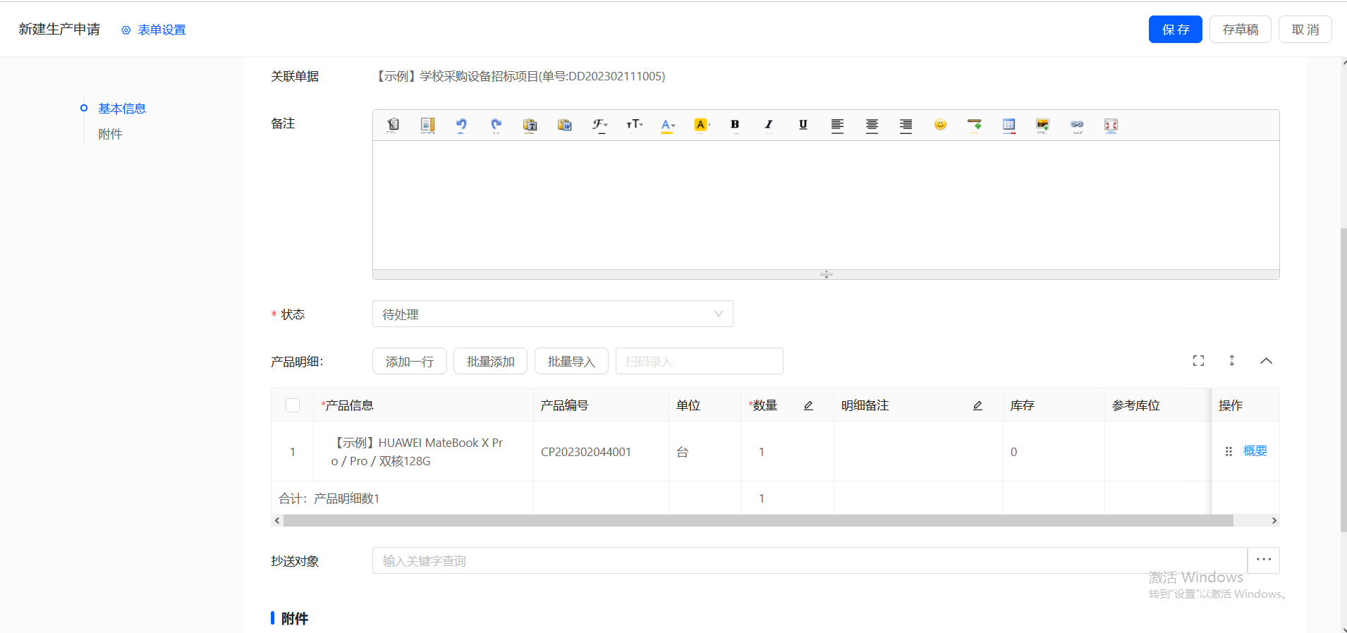Paste from Word icon

coord(564,125)
